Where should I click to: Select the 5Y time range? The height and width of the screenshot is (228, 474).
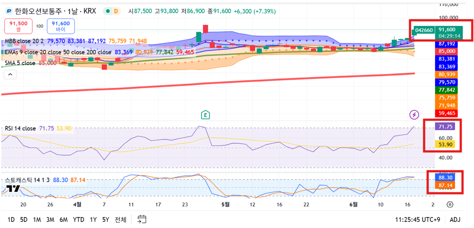tap(105, 220)
